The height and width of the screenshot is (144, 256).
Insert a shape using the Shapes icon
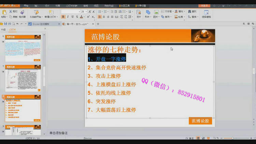[148, 12]
